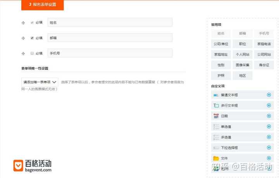Image resolution: width=279 pixels, height=178 pixels.
Task: Click the move handle beside the 手机号 field
Action: click(23, 54)
